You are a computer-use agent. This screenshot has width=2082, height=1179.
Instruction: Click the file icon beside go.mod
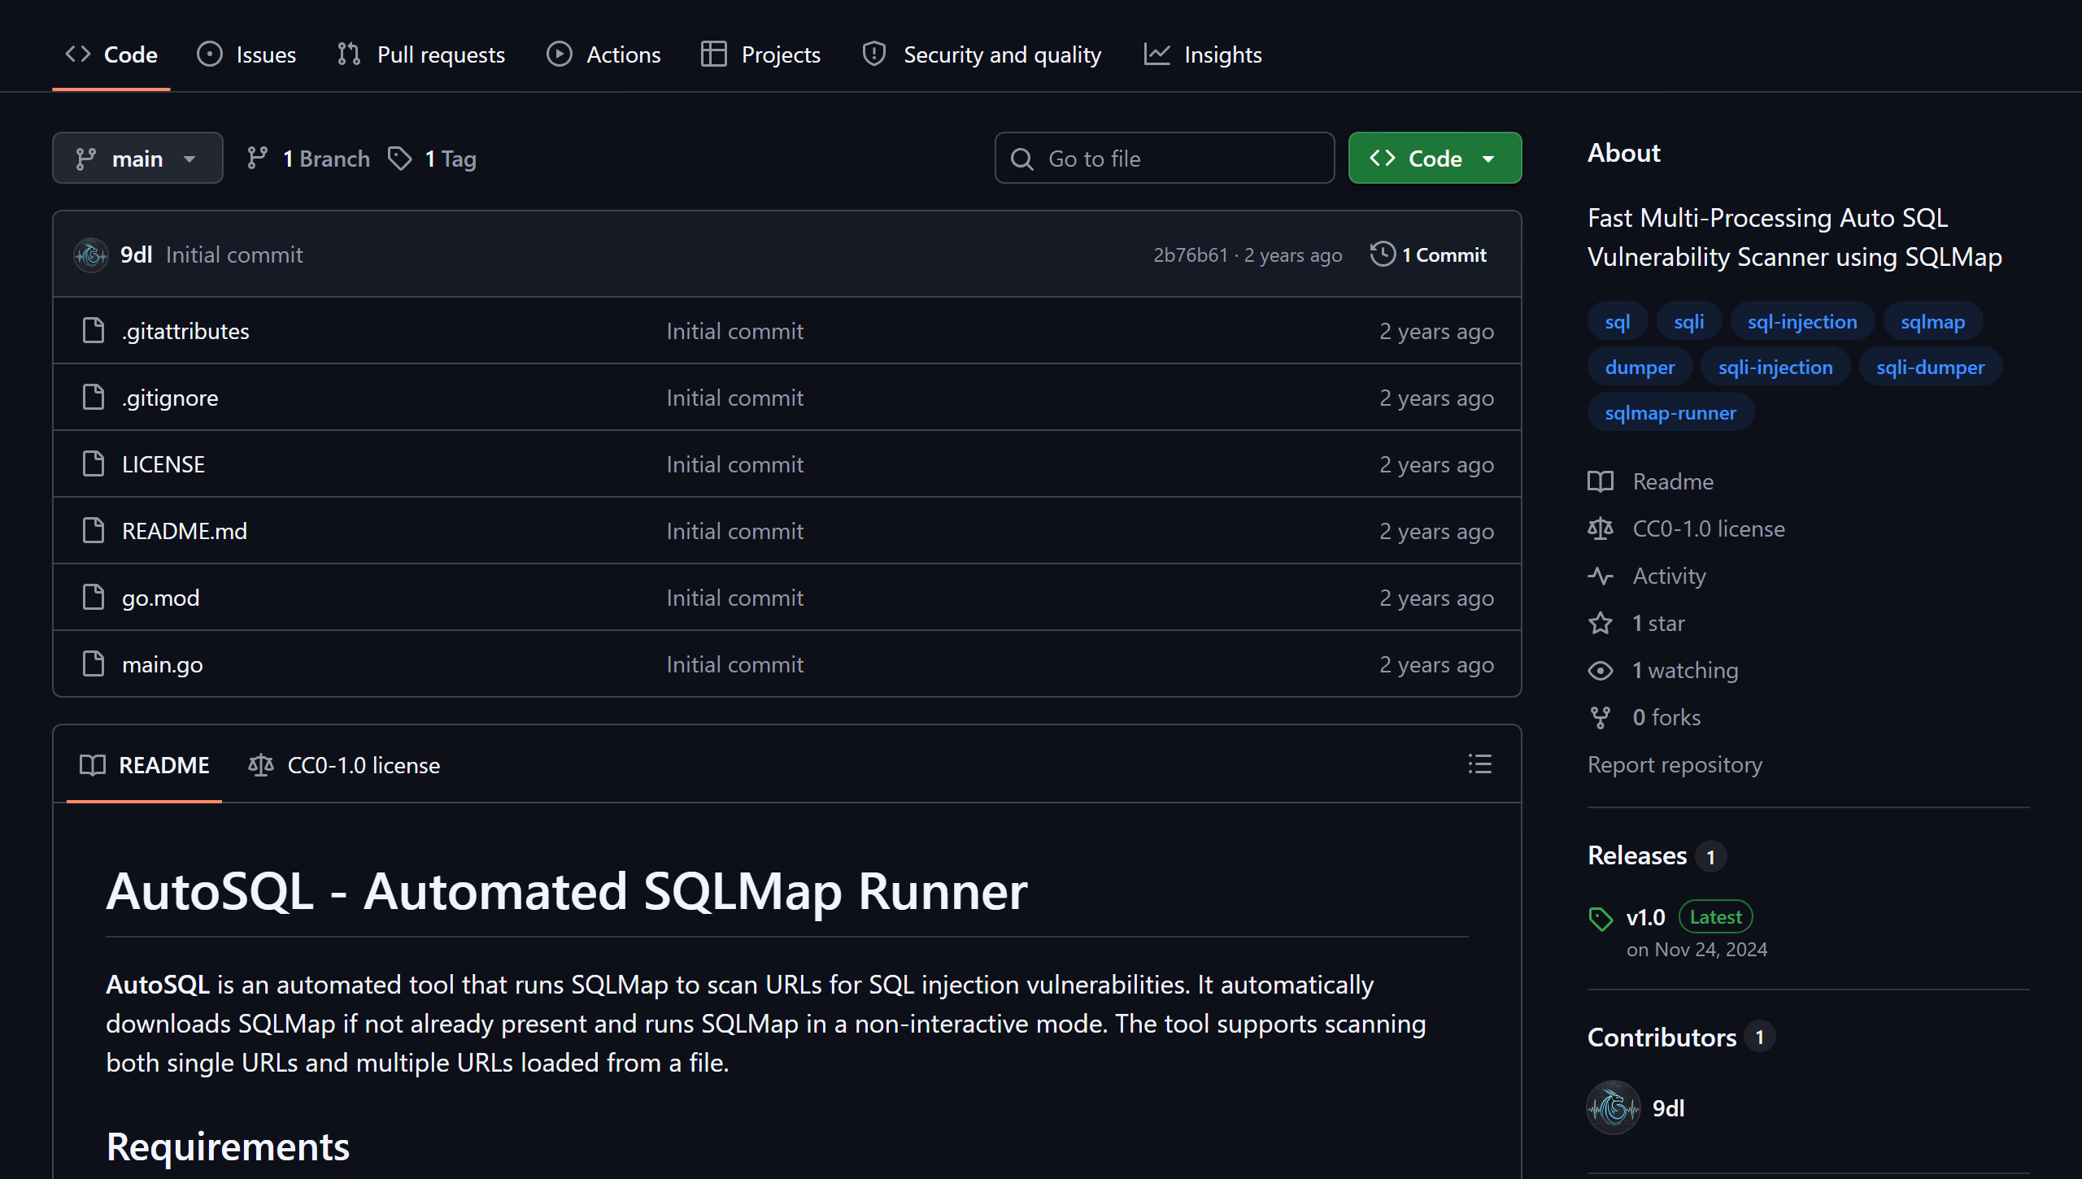coord(94,598)
